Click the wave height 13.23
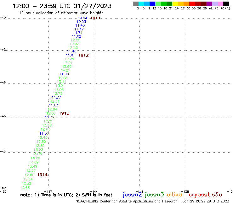 point(38,150)
